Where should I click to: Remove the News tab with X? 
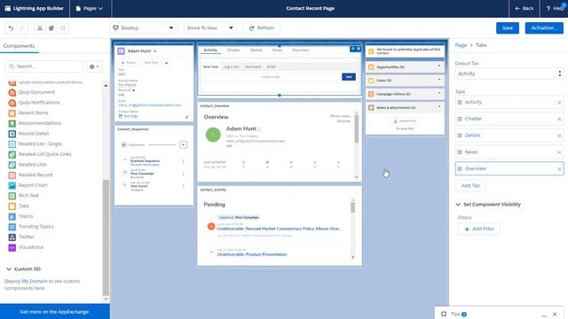coord(559,152)
